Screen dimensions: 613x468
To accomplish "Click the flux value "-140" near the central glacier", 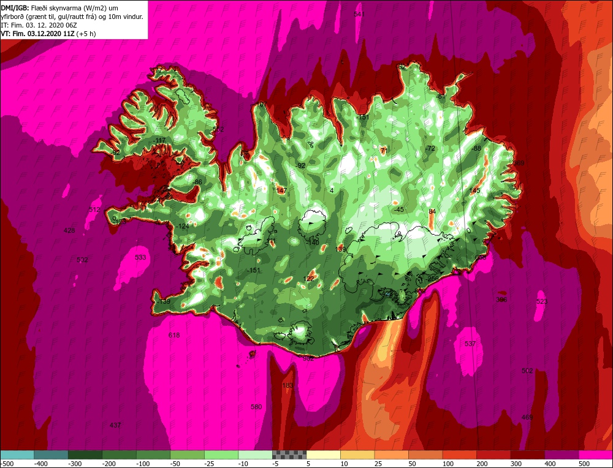I will tap(313, 243).
